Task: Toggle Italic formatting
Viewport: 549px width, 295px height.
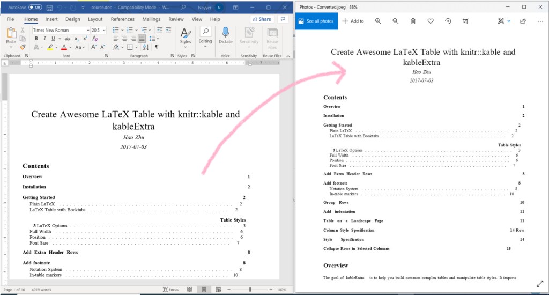Action: point(44,39)
